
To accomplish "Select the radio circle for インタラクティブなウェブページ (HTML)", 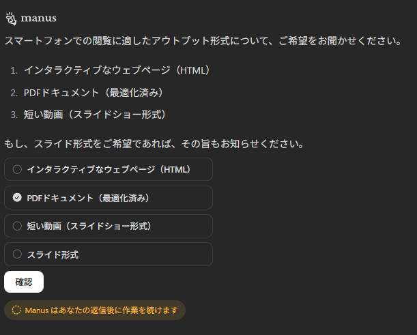I will click(x=17, y=169).
